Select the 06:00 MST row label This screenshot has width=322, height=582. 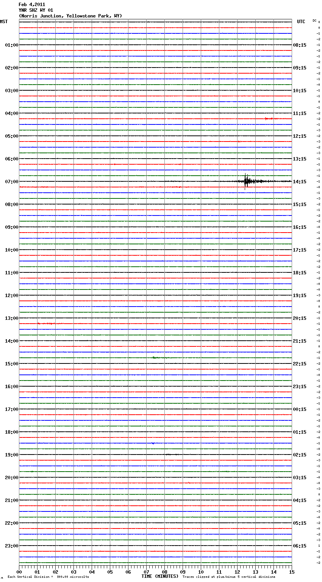(x=12, y=159)
